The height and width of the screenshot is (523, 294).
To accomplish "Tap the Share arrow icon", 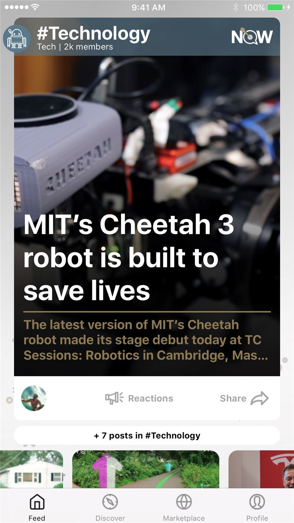I will click(x=260, y=398).
